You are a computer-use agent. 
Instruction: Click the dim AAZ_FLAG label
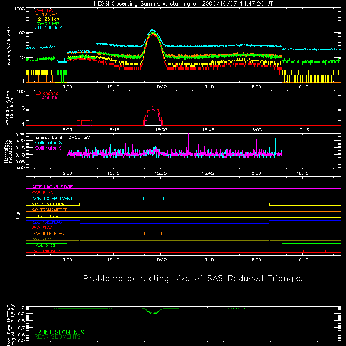[42, 239]
